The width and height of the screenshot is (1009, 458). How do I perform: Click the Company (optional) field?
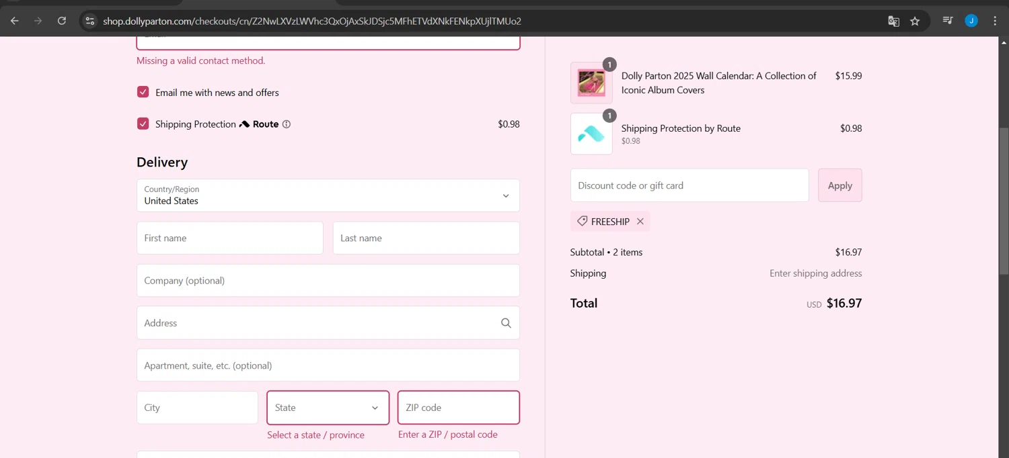tap(328, 281)
